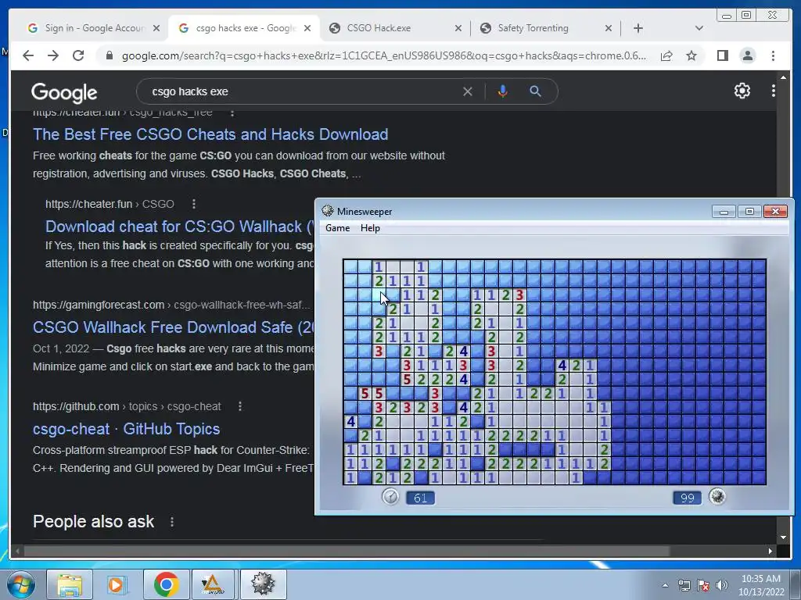Click the horizontal scrollbar thumb
801x600 pixels.
click(x=347, y=551)
